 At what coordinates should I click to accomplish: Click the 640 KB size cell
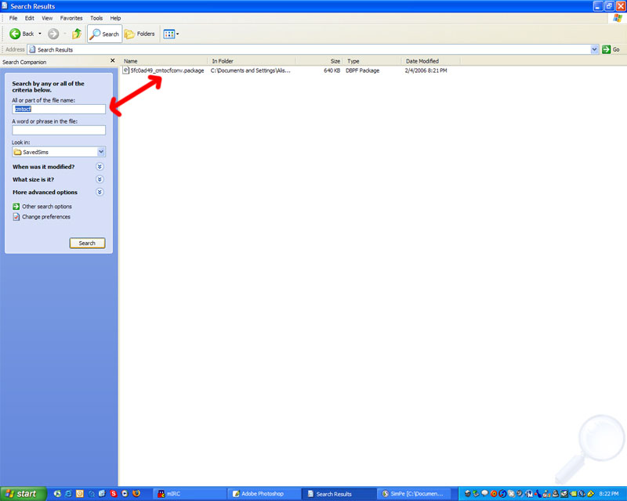click(332, 70)
